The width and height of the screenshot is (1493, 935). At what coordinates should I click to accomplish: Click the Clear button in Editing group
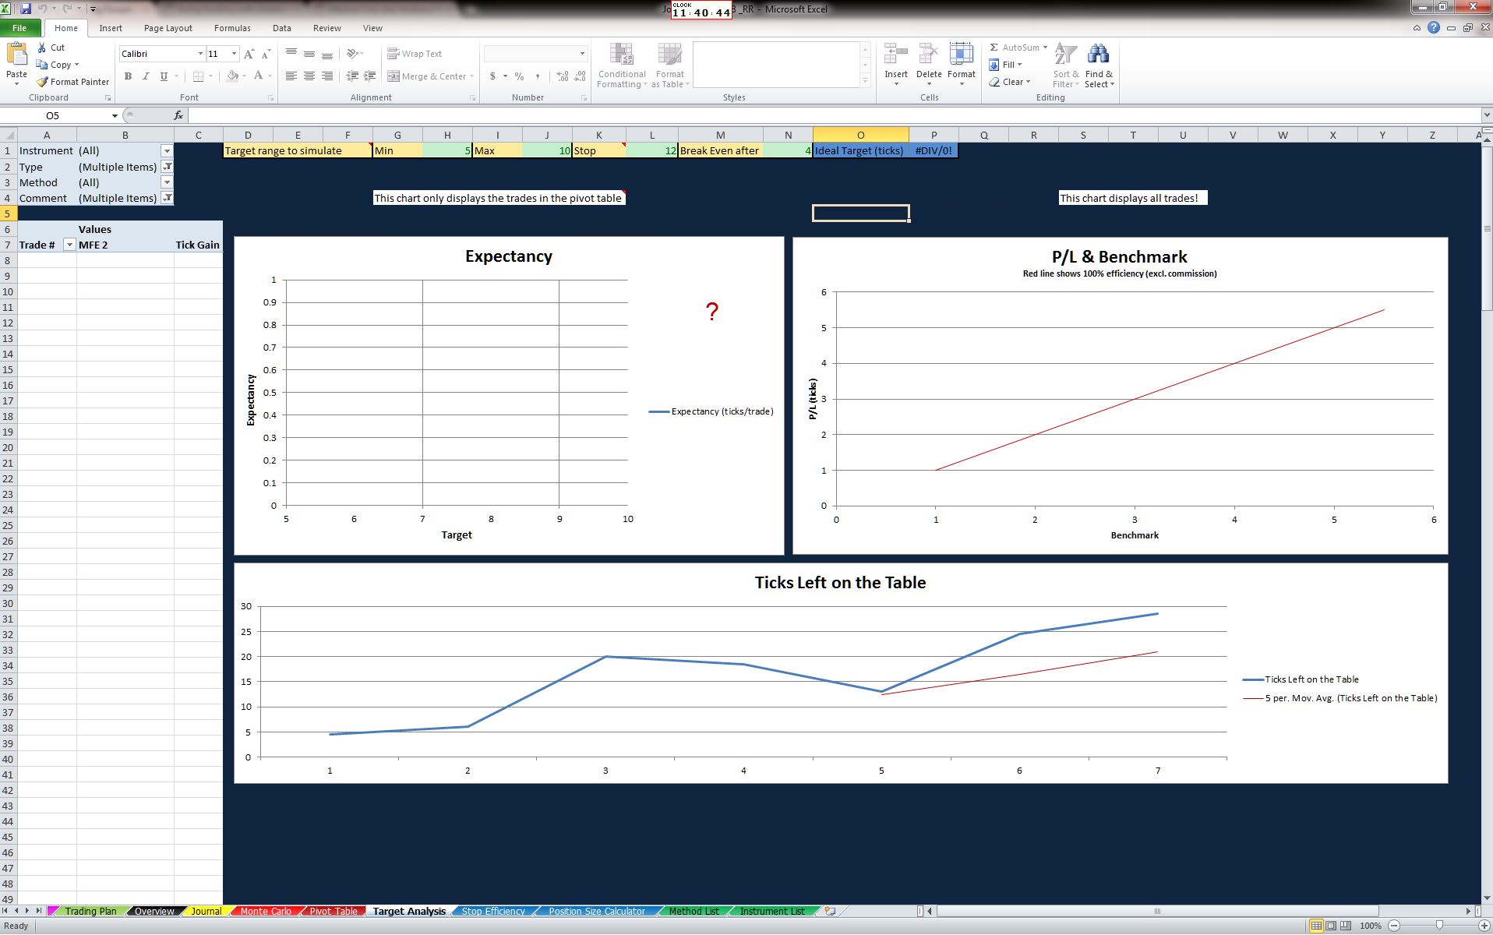coord(1010,82)
